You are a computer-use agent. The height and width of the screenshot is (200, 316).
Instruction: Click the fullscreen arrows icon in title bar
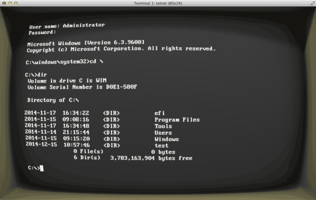[312, 3]
